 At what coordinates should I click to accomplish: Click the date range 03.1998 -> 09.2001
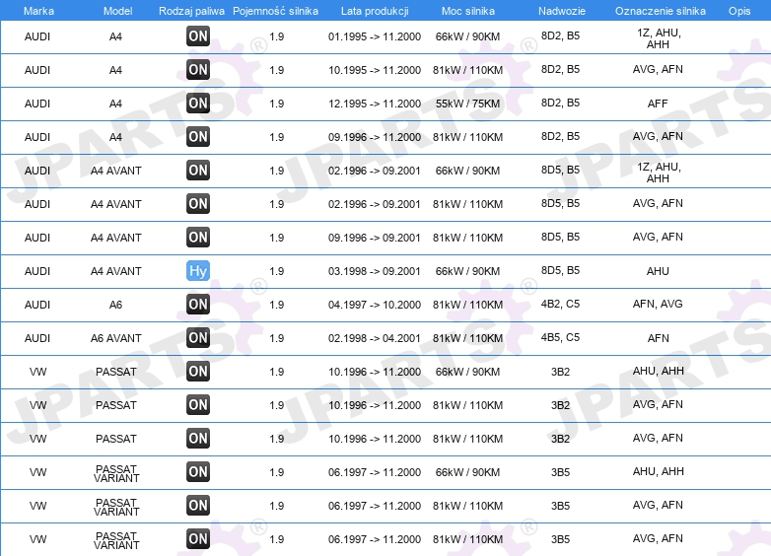click(x=375, y=271)
